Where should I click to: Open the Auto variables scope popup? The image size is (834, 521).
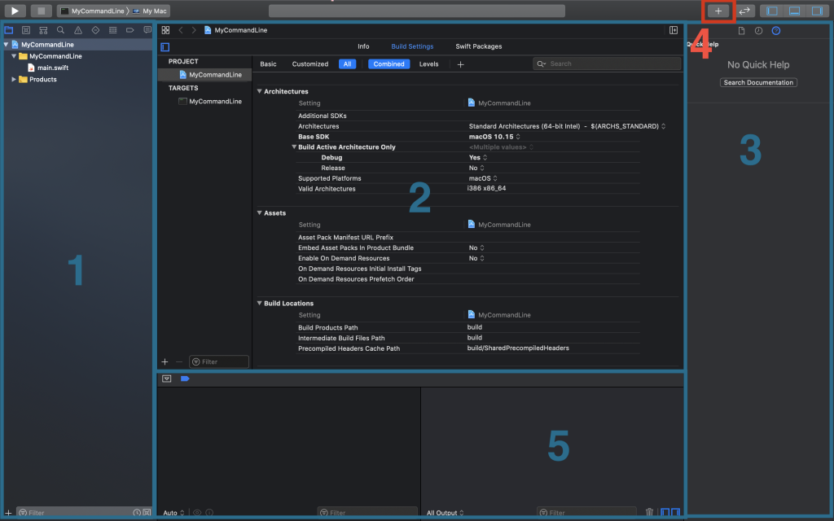point(174,513)
